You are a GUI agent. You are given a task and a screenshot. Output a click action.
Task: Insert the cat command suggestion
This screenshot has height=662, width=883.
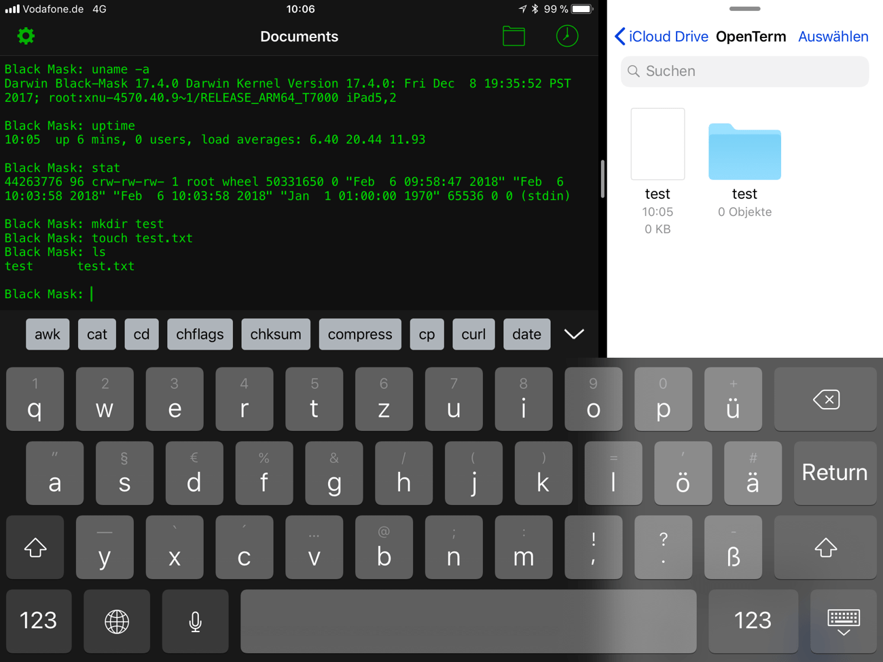(x=97, y=334)
